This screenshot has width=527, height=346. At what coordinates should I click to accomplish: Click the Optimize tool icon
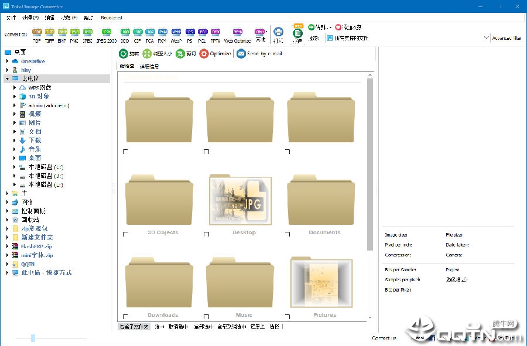204,53
